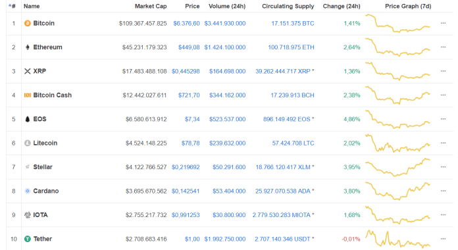Viewport: 458px width, 250px height.
Task: Open the Litecoin coin page link
Action: pyautogui.click(x=45, y=143)
